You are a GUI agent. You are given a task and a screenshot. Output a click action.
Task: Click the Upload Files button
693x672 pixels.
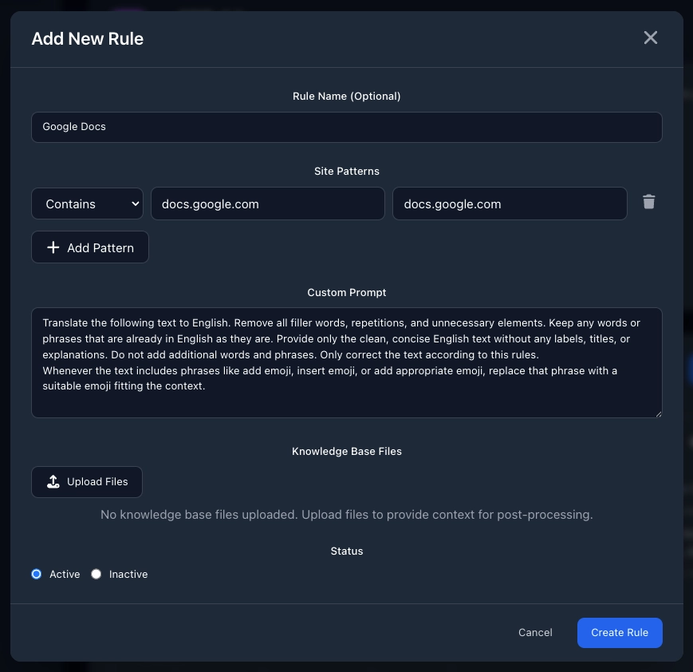[x=86, y=481]
